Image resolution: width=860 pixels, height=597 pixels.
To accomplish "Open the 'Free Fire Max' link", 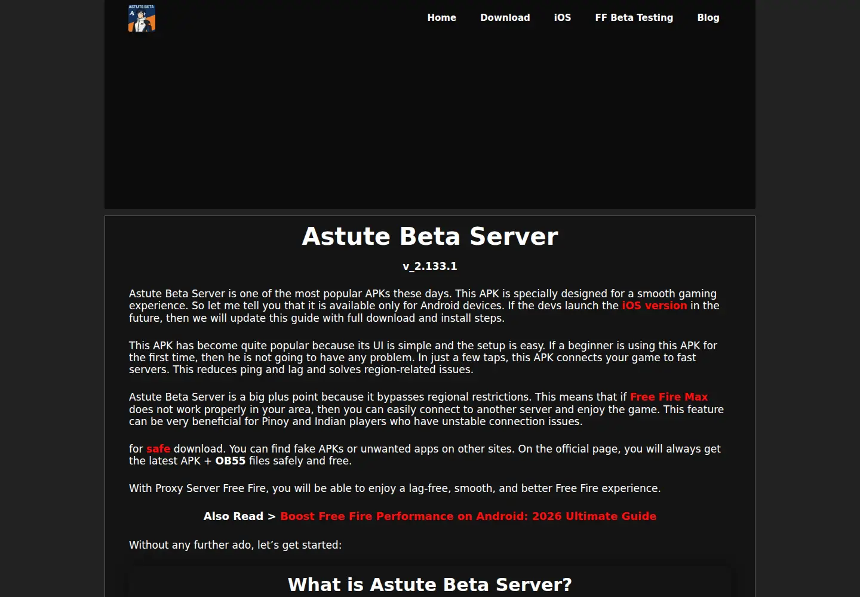I will [x=669, y=397].
